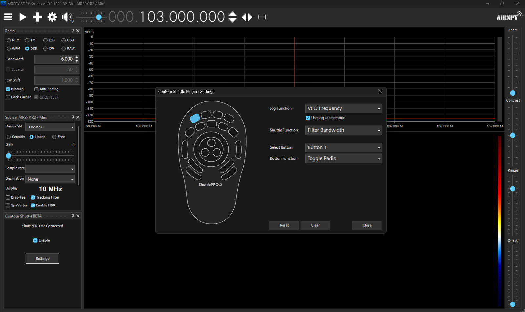Click the left/right tuning style arrows icon
This screenshot has height=312, width=525.
(x=247, y=17)
